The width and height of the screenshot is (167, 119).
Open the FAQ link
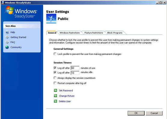pyautogui.click(x=13, y=42)
